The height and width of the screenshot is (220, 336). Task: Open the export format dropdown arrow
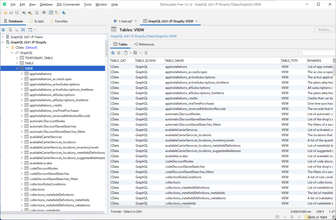coord(131,53)
